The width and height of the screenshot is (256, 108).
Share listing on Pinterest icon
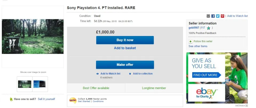222,16
